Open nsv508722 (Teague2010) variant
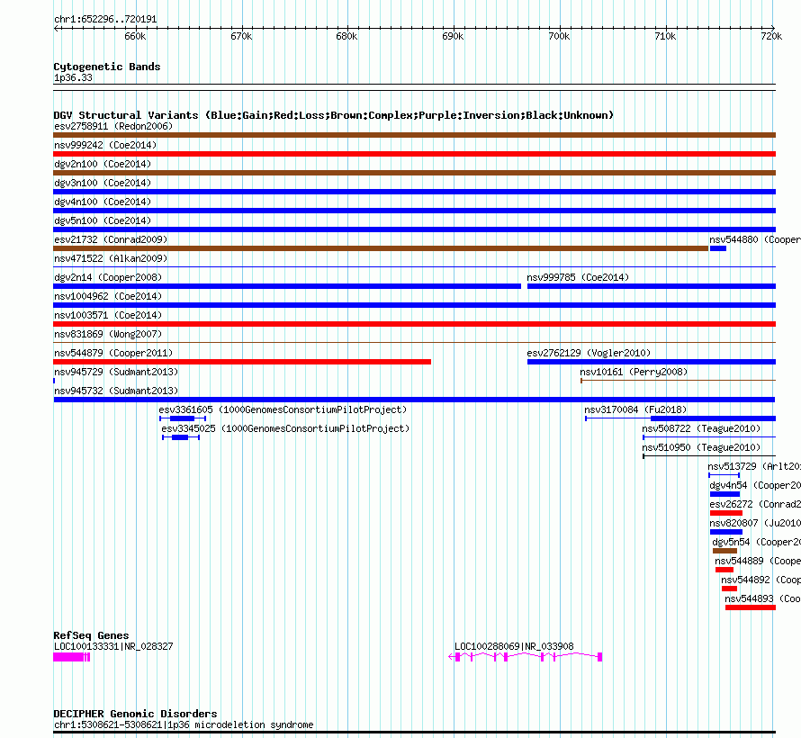 tap(701, 428)
